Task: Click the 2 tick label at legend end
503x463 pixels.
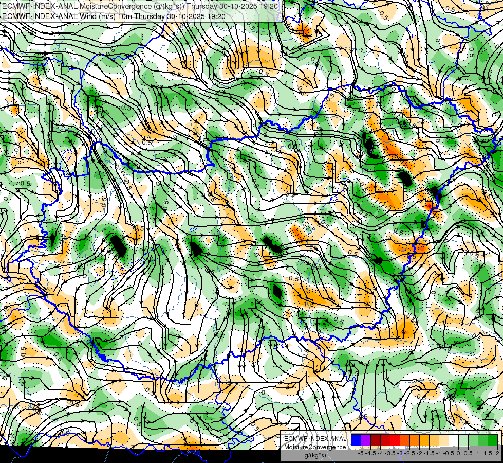Action: (x=497, y=453)
